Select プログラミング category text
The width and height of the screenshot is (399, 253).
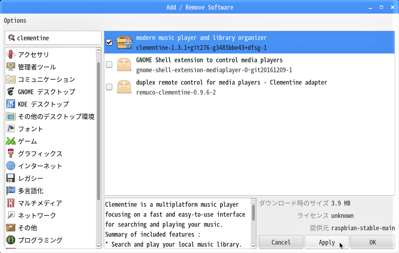pos(40,240)
